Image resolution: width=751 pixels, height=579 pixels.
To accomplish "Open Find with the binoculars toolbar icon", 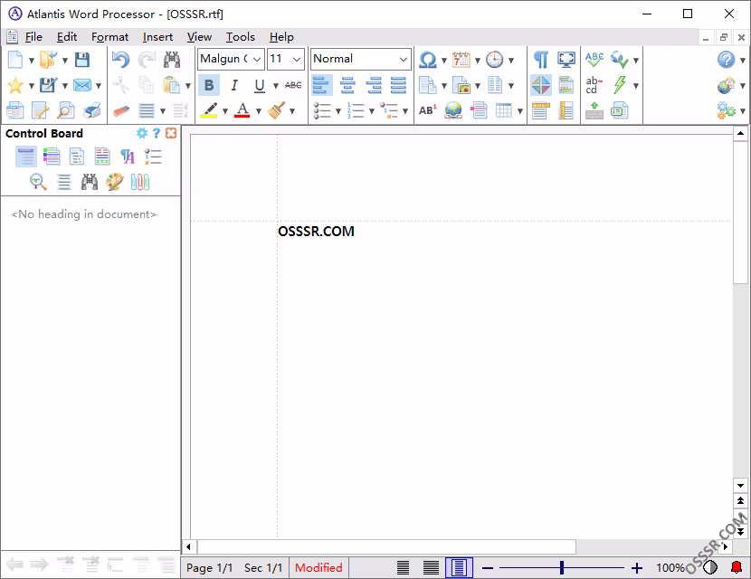I will click(x=172, y=60).
